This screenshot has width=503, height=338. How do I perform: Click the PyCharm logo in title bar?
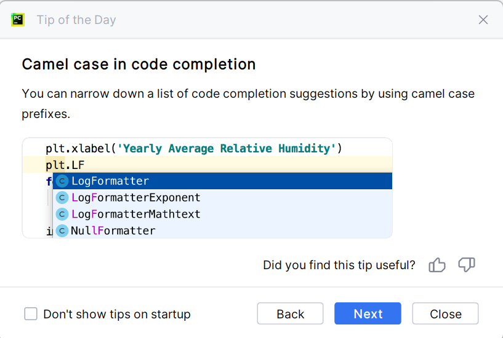[x=18, y=20]
